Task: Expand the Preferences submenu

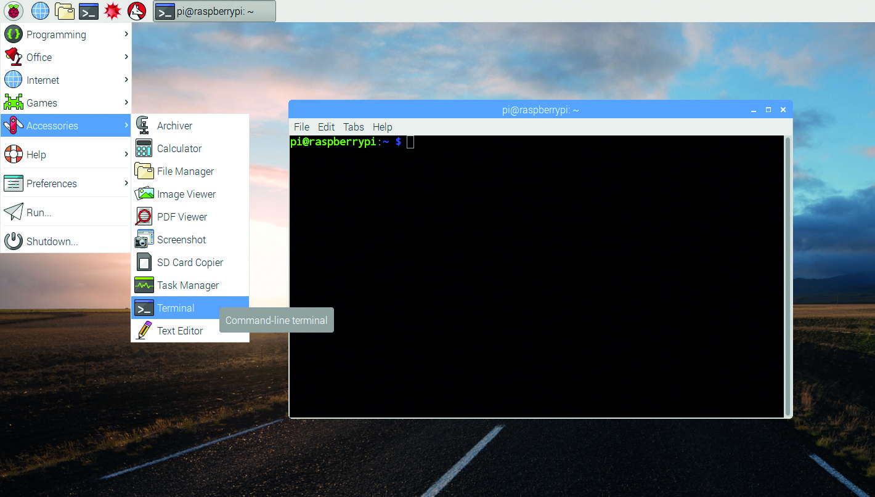Action: point(52,183)
